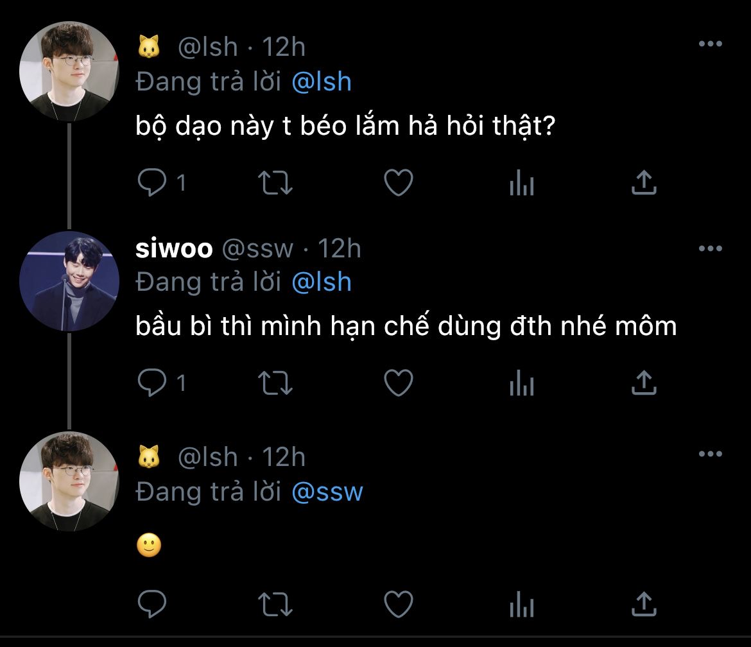The image size is (751, 647).
Task: Like the "bộ dạo này" tweet
Action: tap(398, 183)
